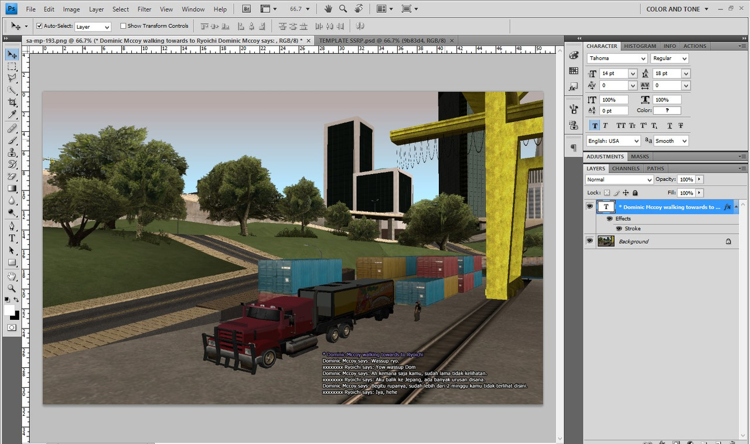This screenshot has height=444, width=750.
Task: Toggle Strikethrough in Character panel
Action: pos(681,125)
